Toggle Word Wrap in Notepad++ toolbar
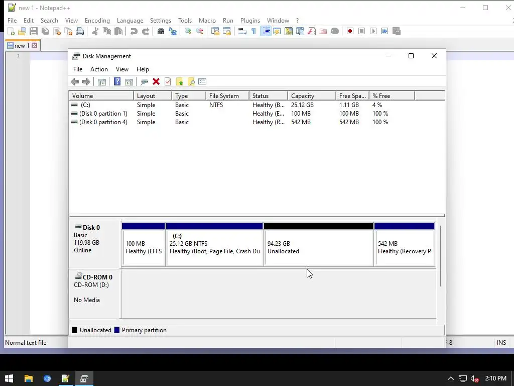Screen dimensions: 514x386 (x=242, y=31)
